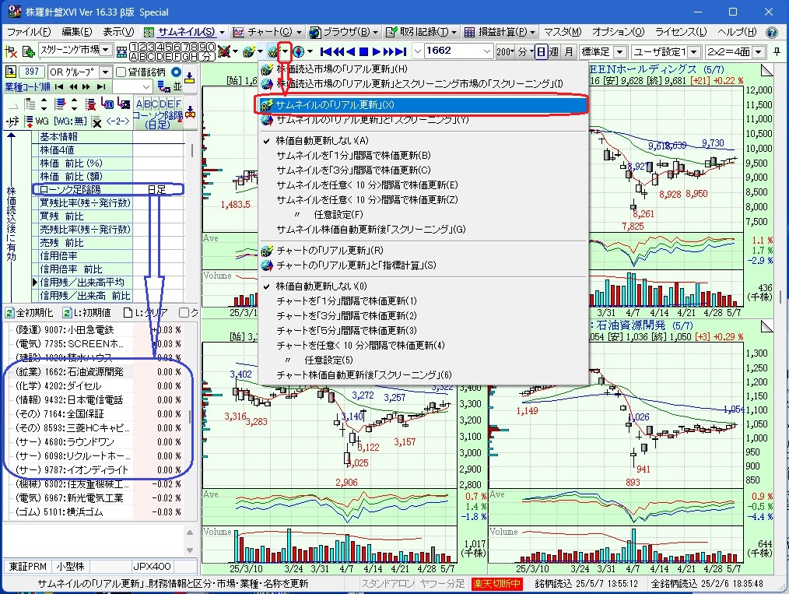Open ファイル(F) menu
The width and height of the screenshot is (789, 594).
[x=30, y=32]
